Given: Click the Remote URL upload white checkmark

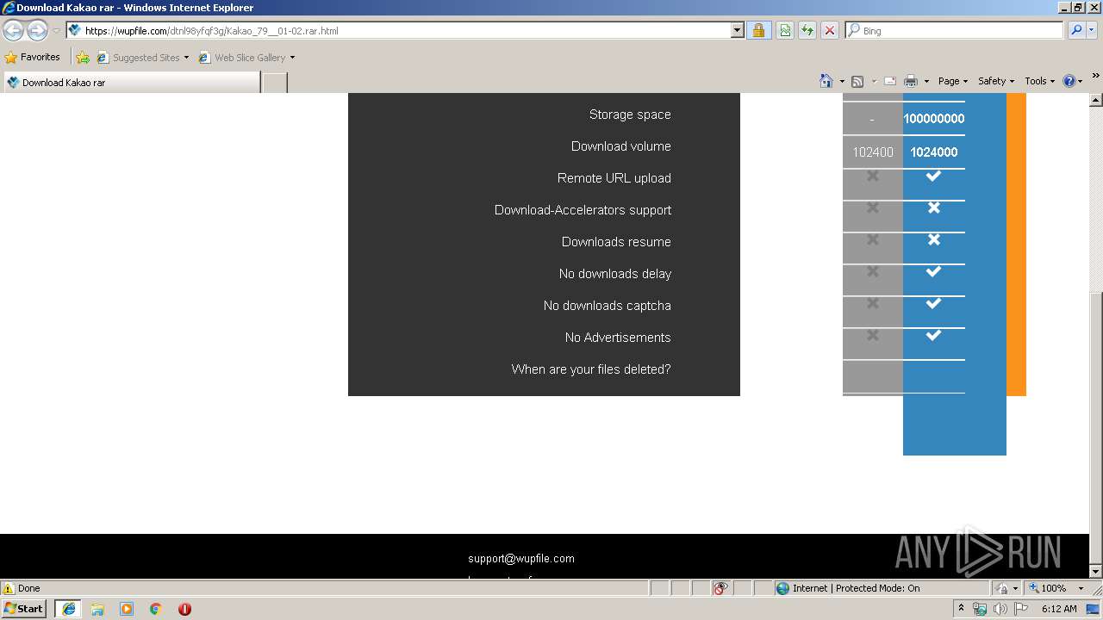Looking at the screenshot, I should tap(933, 176).
